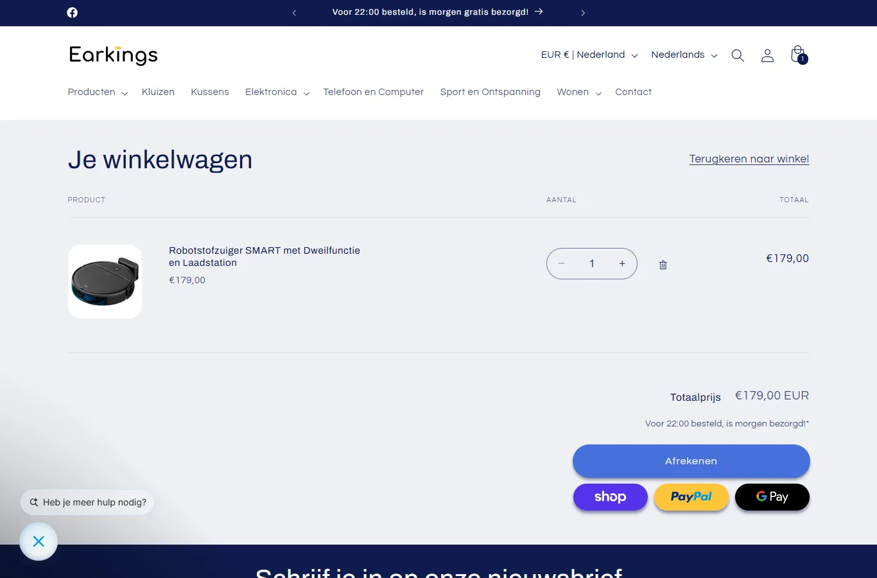Open Contact page
This screenshot has width=877, height=578.
pyautogui.click(x=633, y=92)
